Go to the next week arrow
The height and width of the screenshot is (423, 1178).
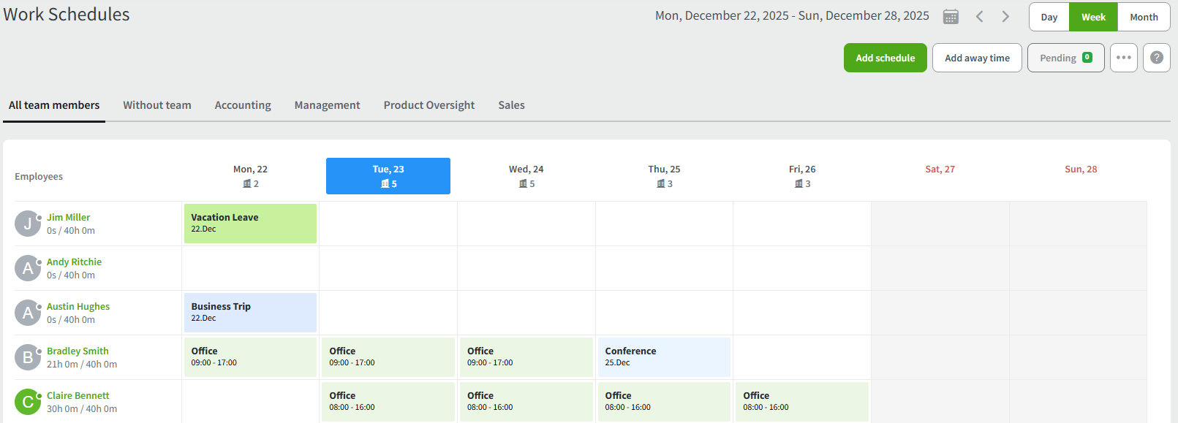(x=1005, y=17)
